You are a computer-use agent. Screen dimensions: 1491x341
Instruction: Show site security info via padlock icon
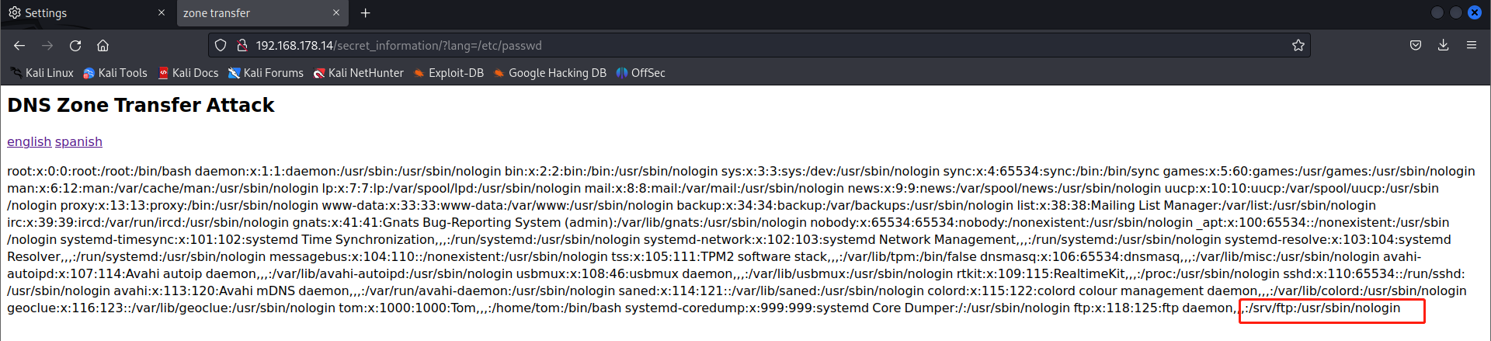pos(242,46)
